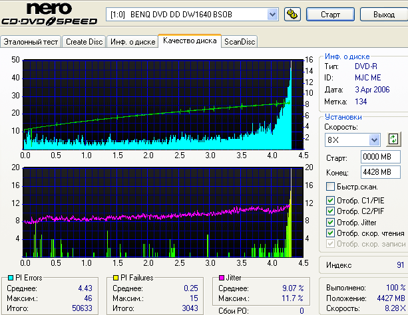Click the Скорость value 8.28 X

pyautogui.click(x=395, y=308)
